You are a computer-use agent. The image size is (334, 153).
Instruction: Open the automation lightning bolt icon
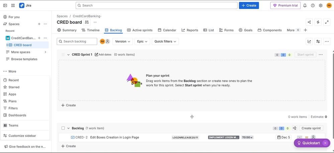(x=318, y=22)
